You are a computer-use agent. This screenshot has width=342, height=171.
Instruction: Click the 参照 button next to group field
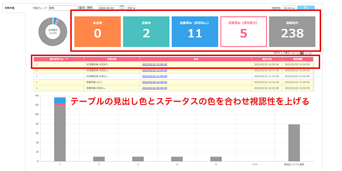(89, 8)
